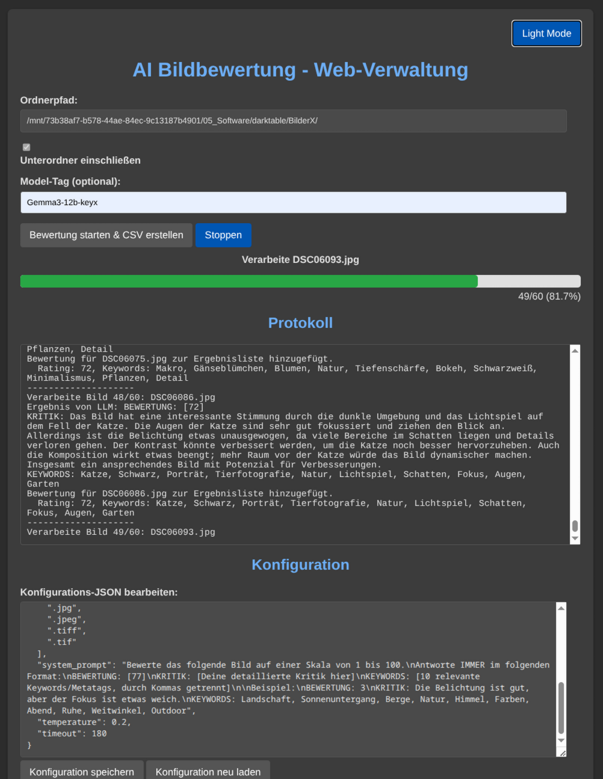The width and height of the screenshot is (603, 779).
Task: Focus the Model-Tag text field
Action: tap(293, 203)
